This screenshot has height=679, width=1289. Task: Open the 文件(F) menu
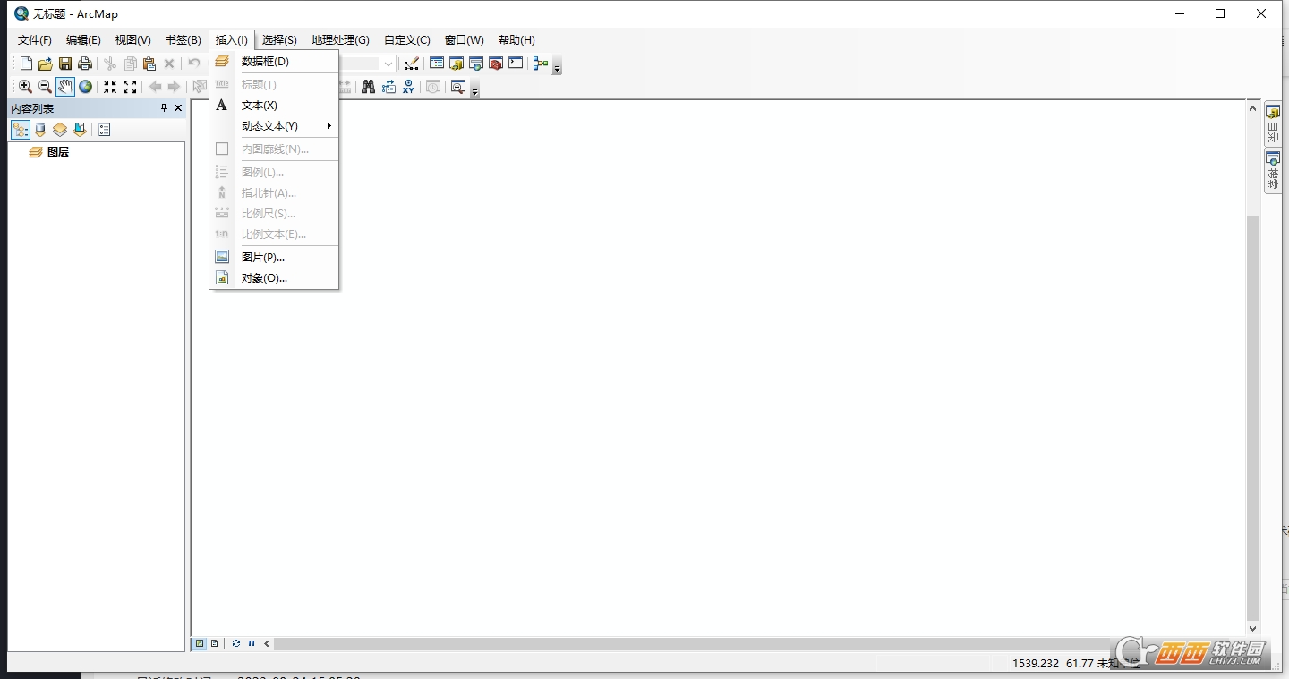[35, 40]
